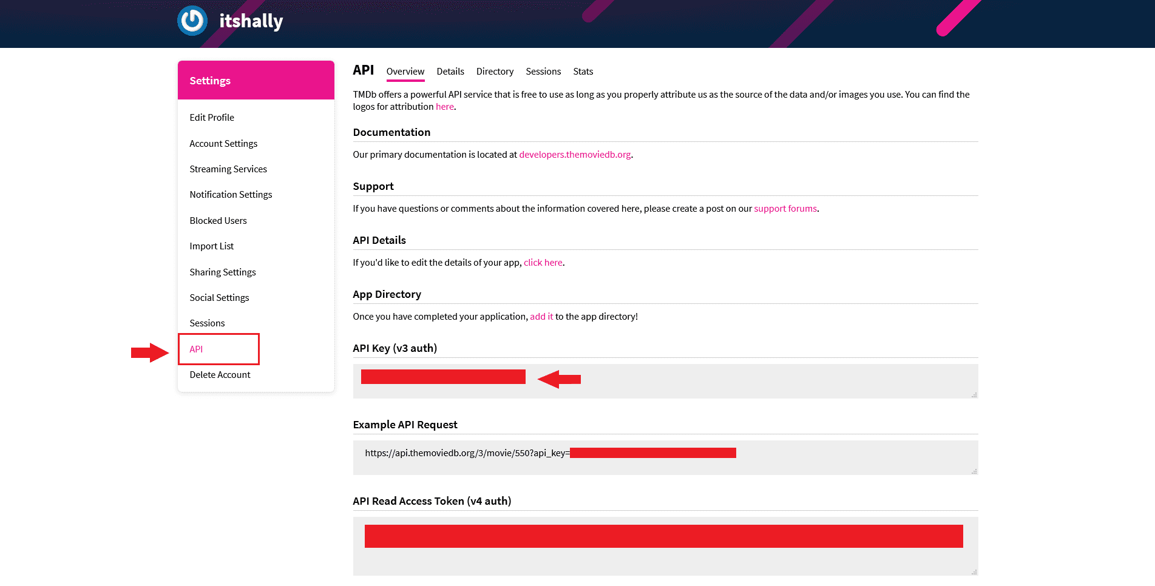Screen dimensions: 1155x586
Task: Open Sharing Settings
Action: click(222, 272)
